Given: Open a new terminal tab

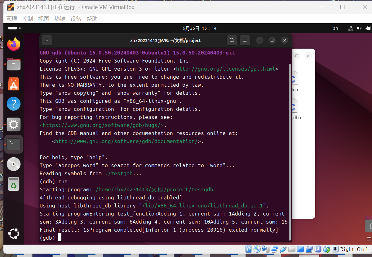Looking at the screenshot, I should coord(47,40).
